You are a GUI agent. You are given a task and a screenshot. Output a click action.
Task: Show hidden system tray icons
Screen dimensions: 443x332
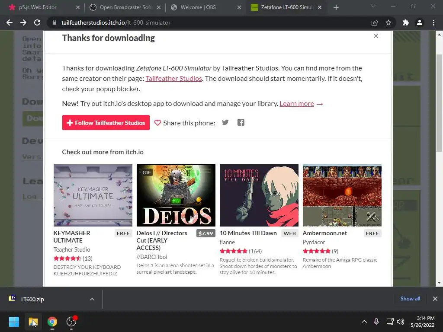point(364,322)
